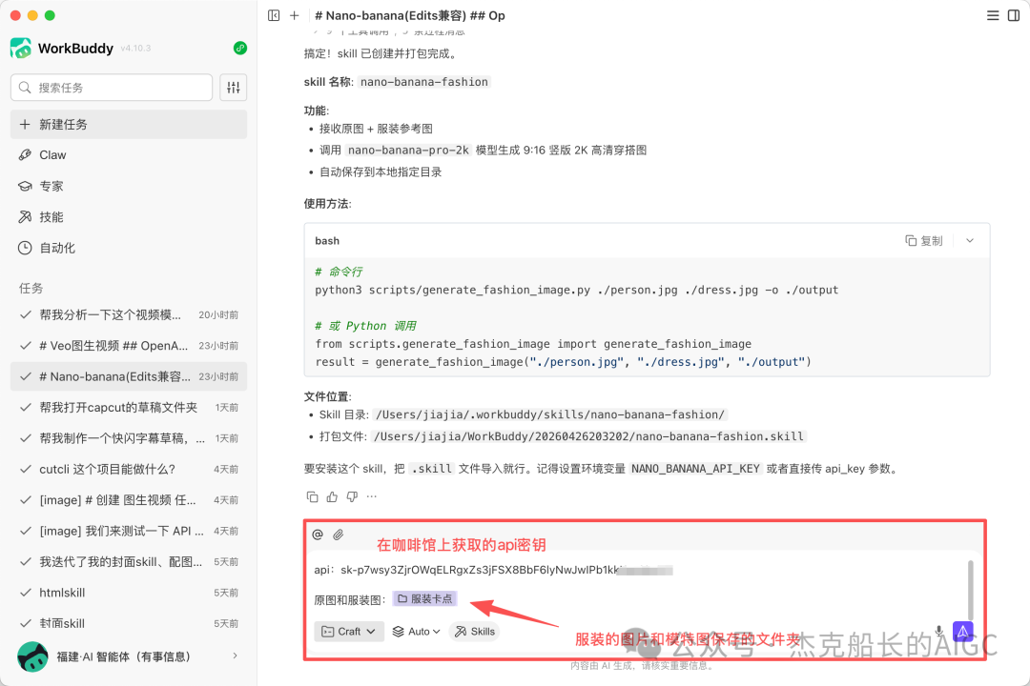Expand profile chevron next to 福建·AI 智能体
Image resolution: width=1030 pixels, height=686 pixels.
236,656
